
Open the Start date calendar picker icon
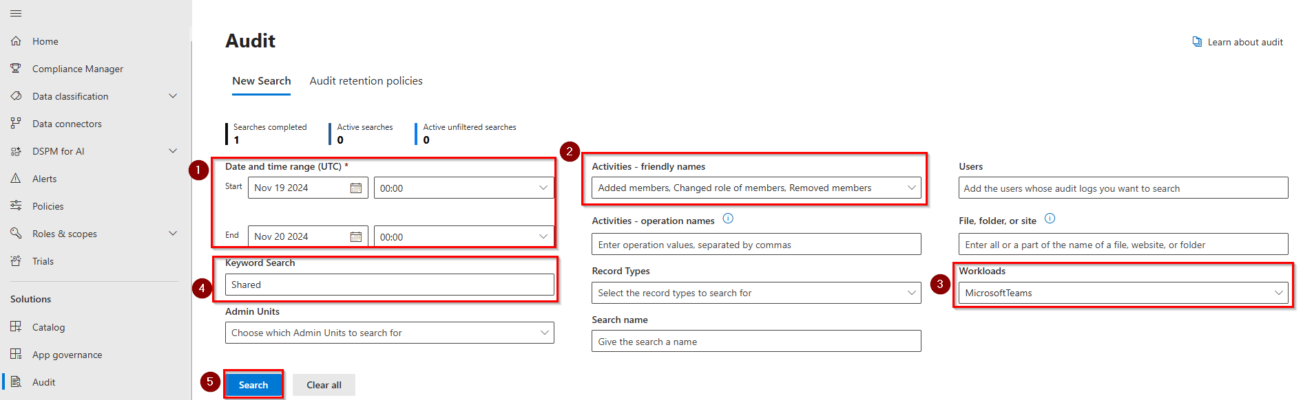coord(355,188)
